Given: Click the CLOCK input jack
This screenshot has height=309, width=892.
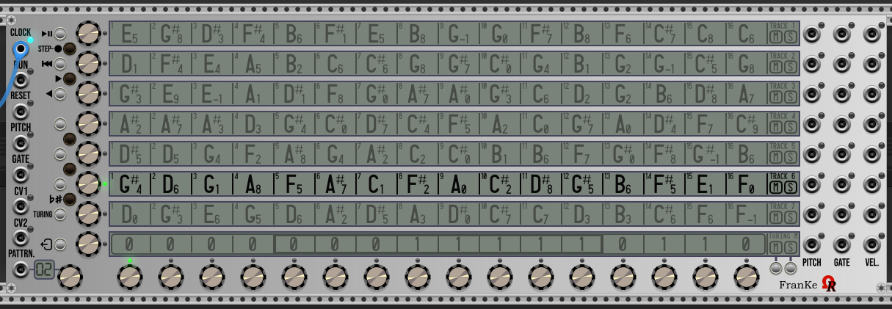Looking at the screenshot, I should (21, 50).
